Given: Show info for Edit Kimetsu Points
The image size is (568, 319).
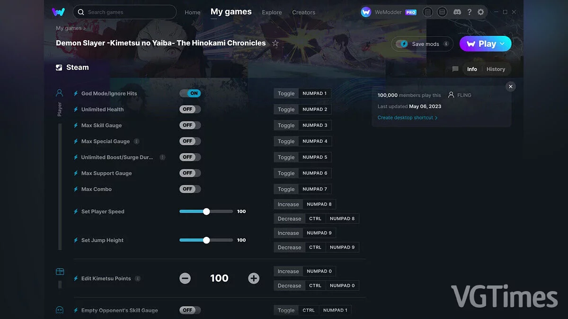Looking at the screenshot, I should click(138, 278).
